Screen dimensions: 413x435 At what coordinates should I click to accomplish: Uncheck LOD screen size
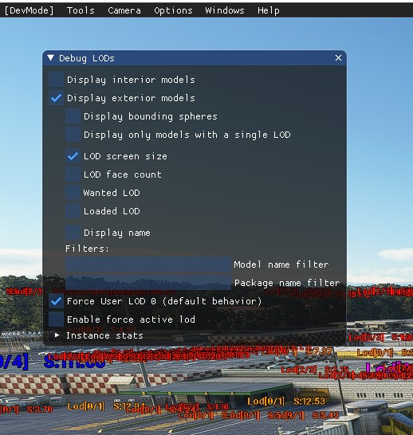click(x=73, y=156)
